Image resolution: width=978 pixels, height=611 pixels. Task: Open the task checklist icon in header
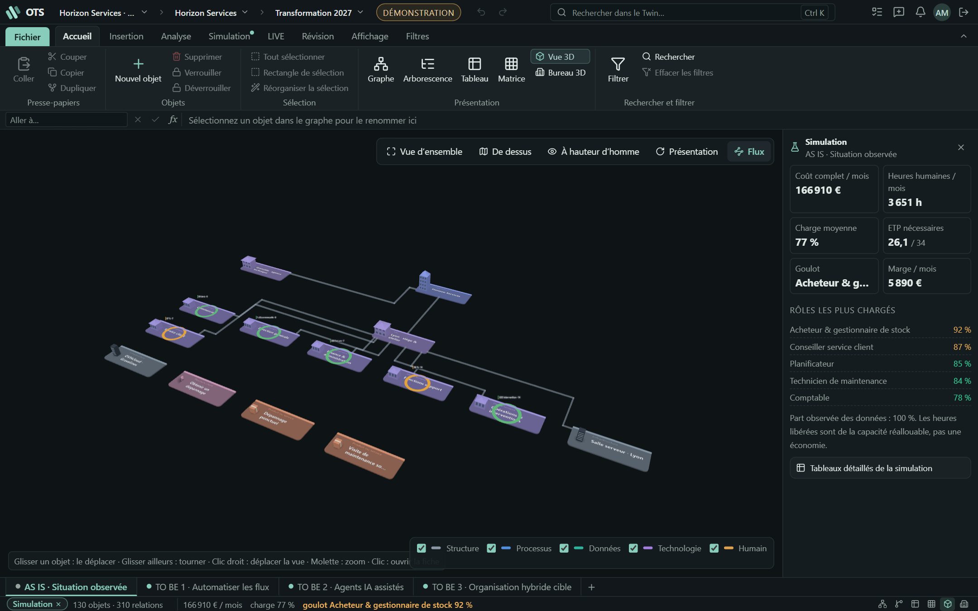(877, 13)
